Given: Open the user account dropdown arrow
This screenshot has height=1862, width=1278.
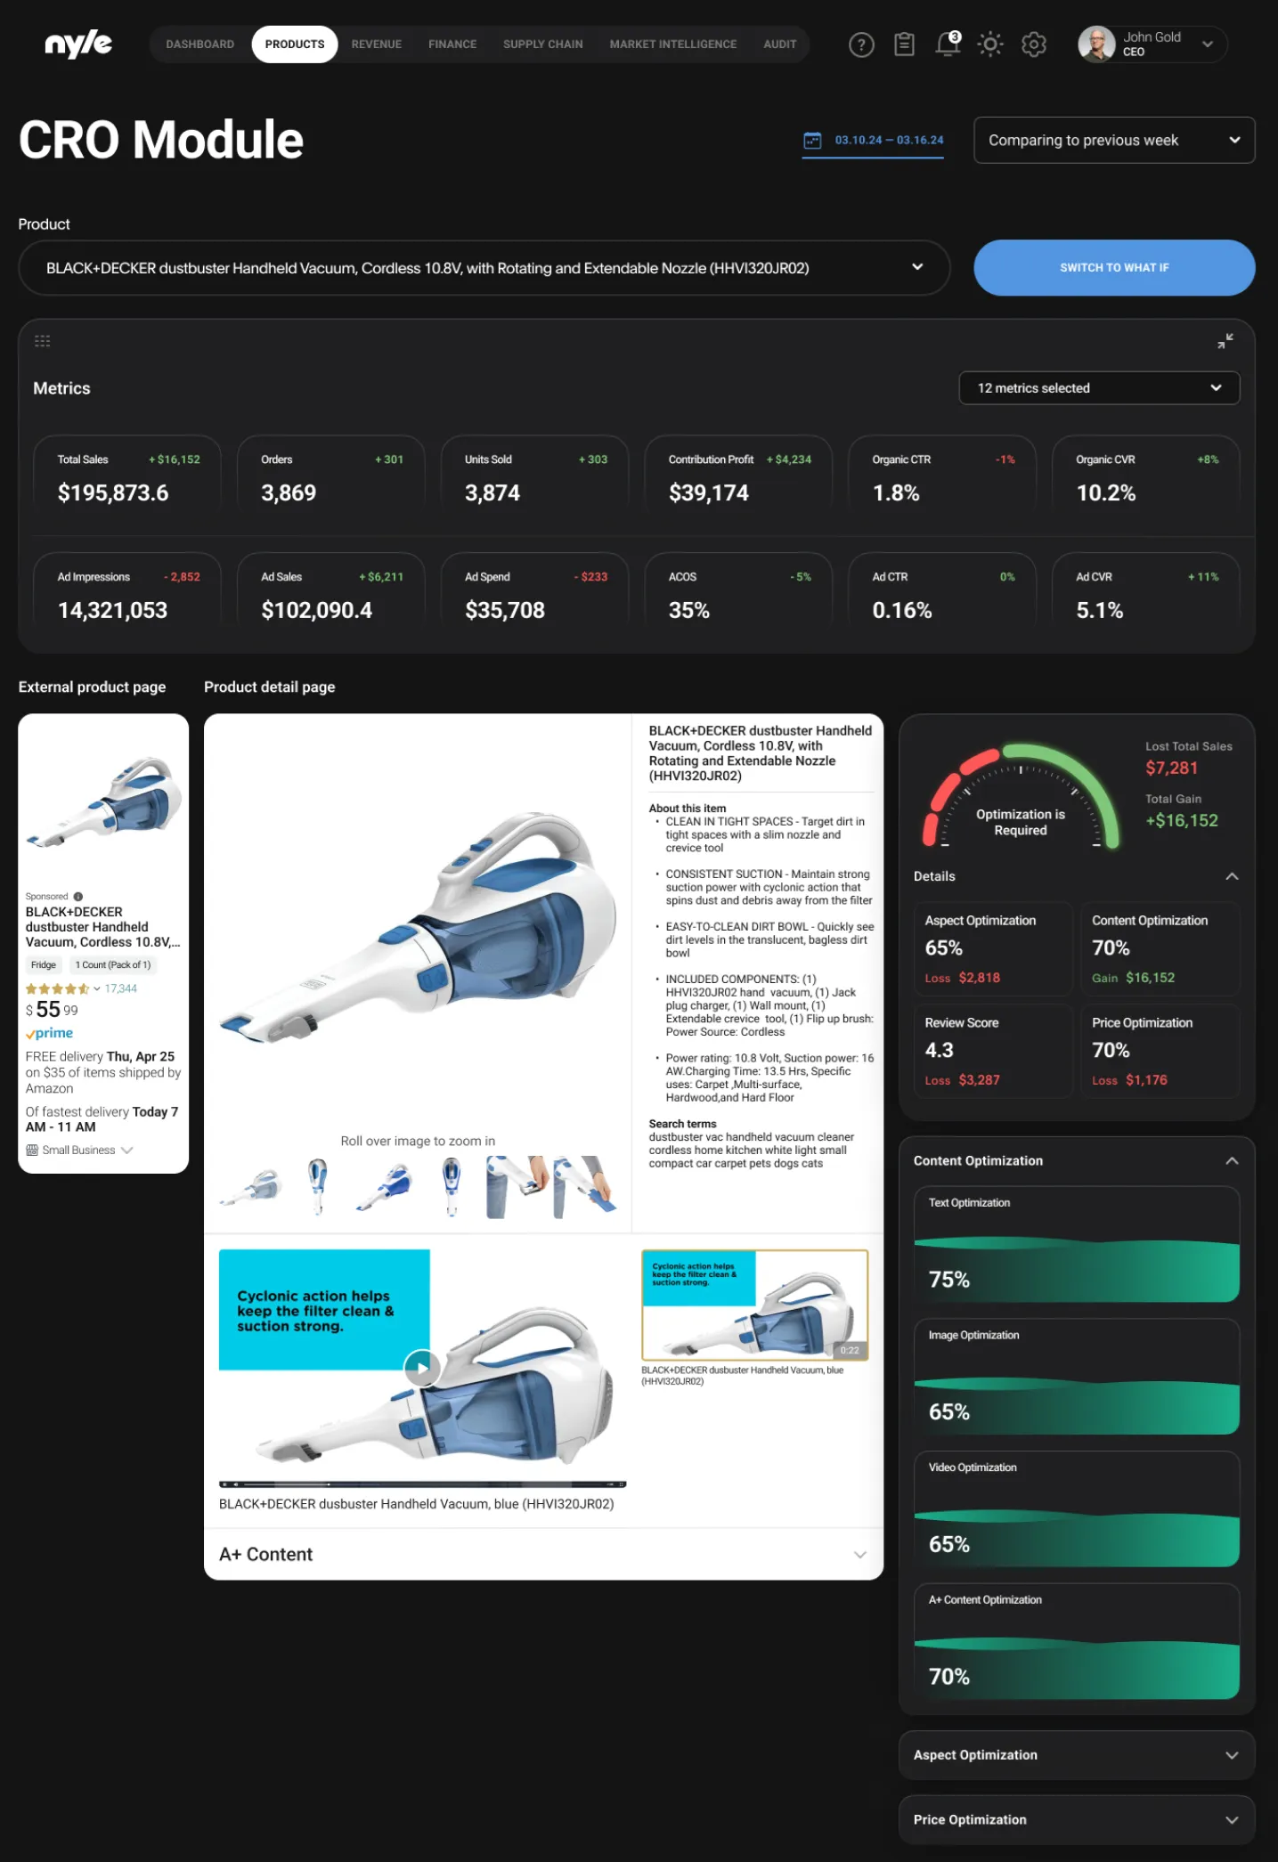Looking at the screenshot, I should click(1208, 45).
